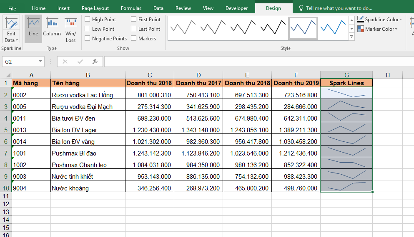Viewport: 414px width, 237px height.
Task: Toggle the Negative Points checkbox
Action: click(88, 38)
